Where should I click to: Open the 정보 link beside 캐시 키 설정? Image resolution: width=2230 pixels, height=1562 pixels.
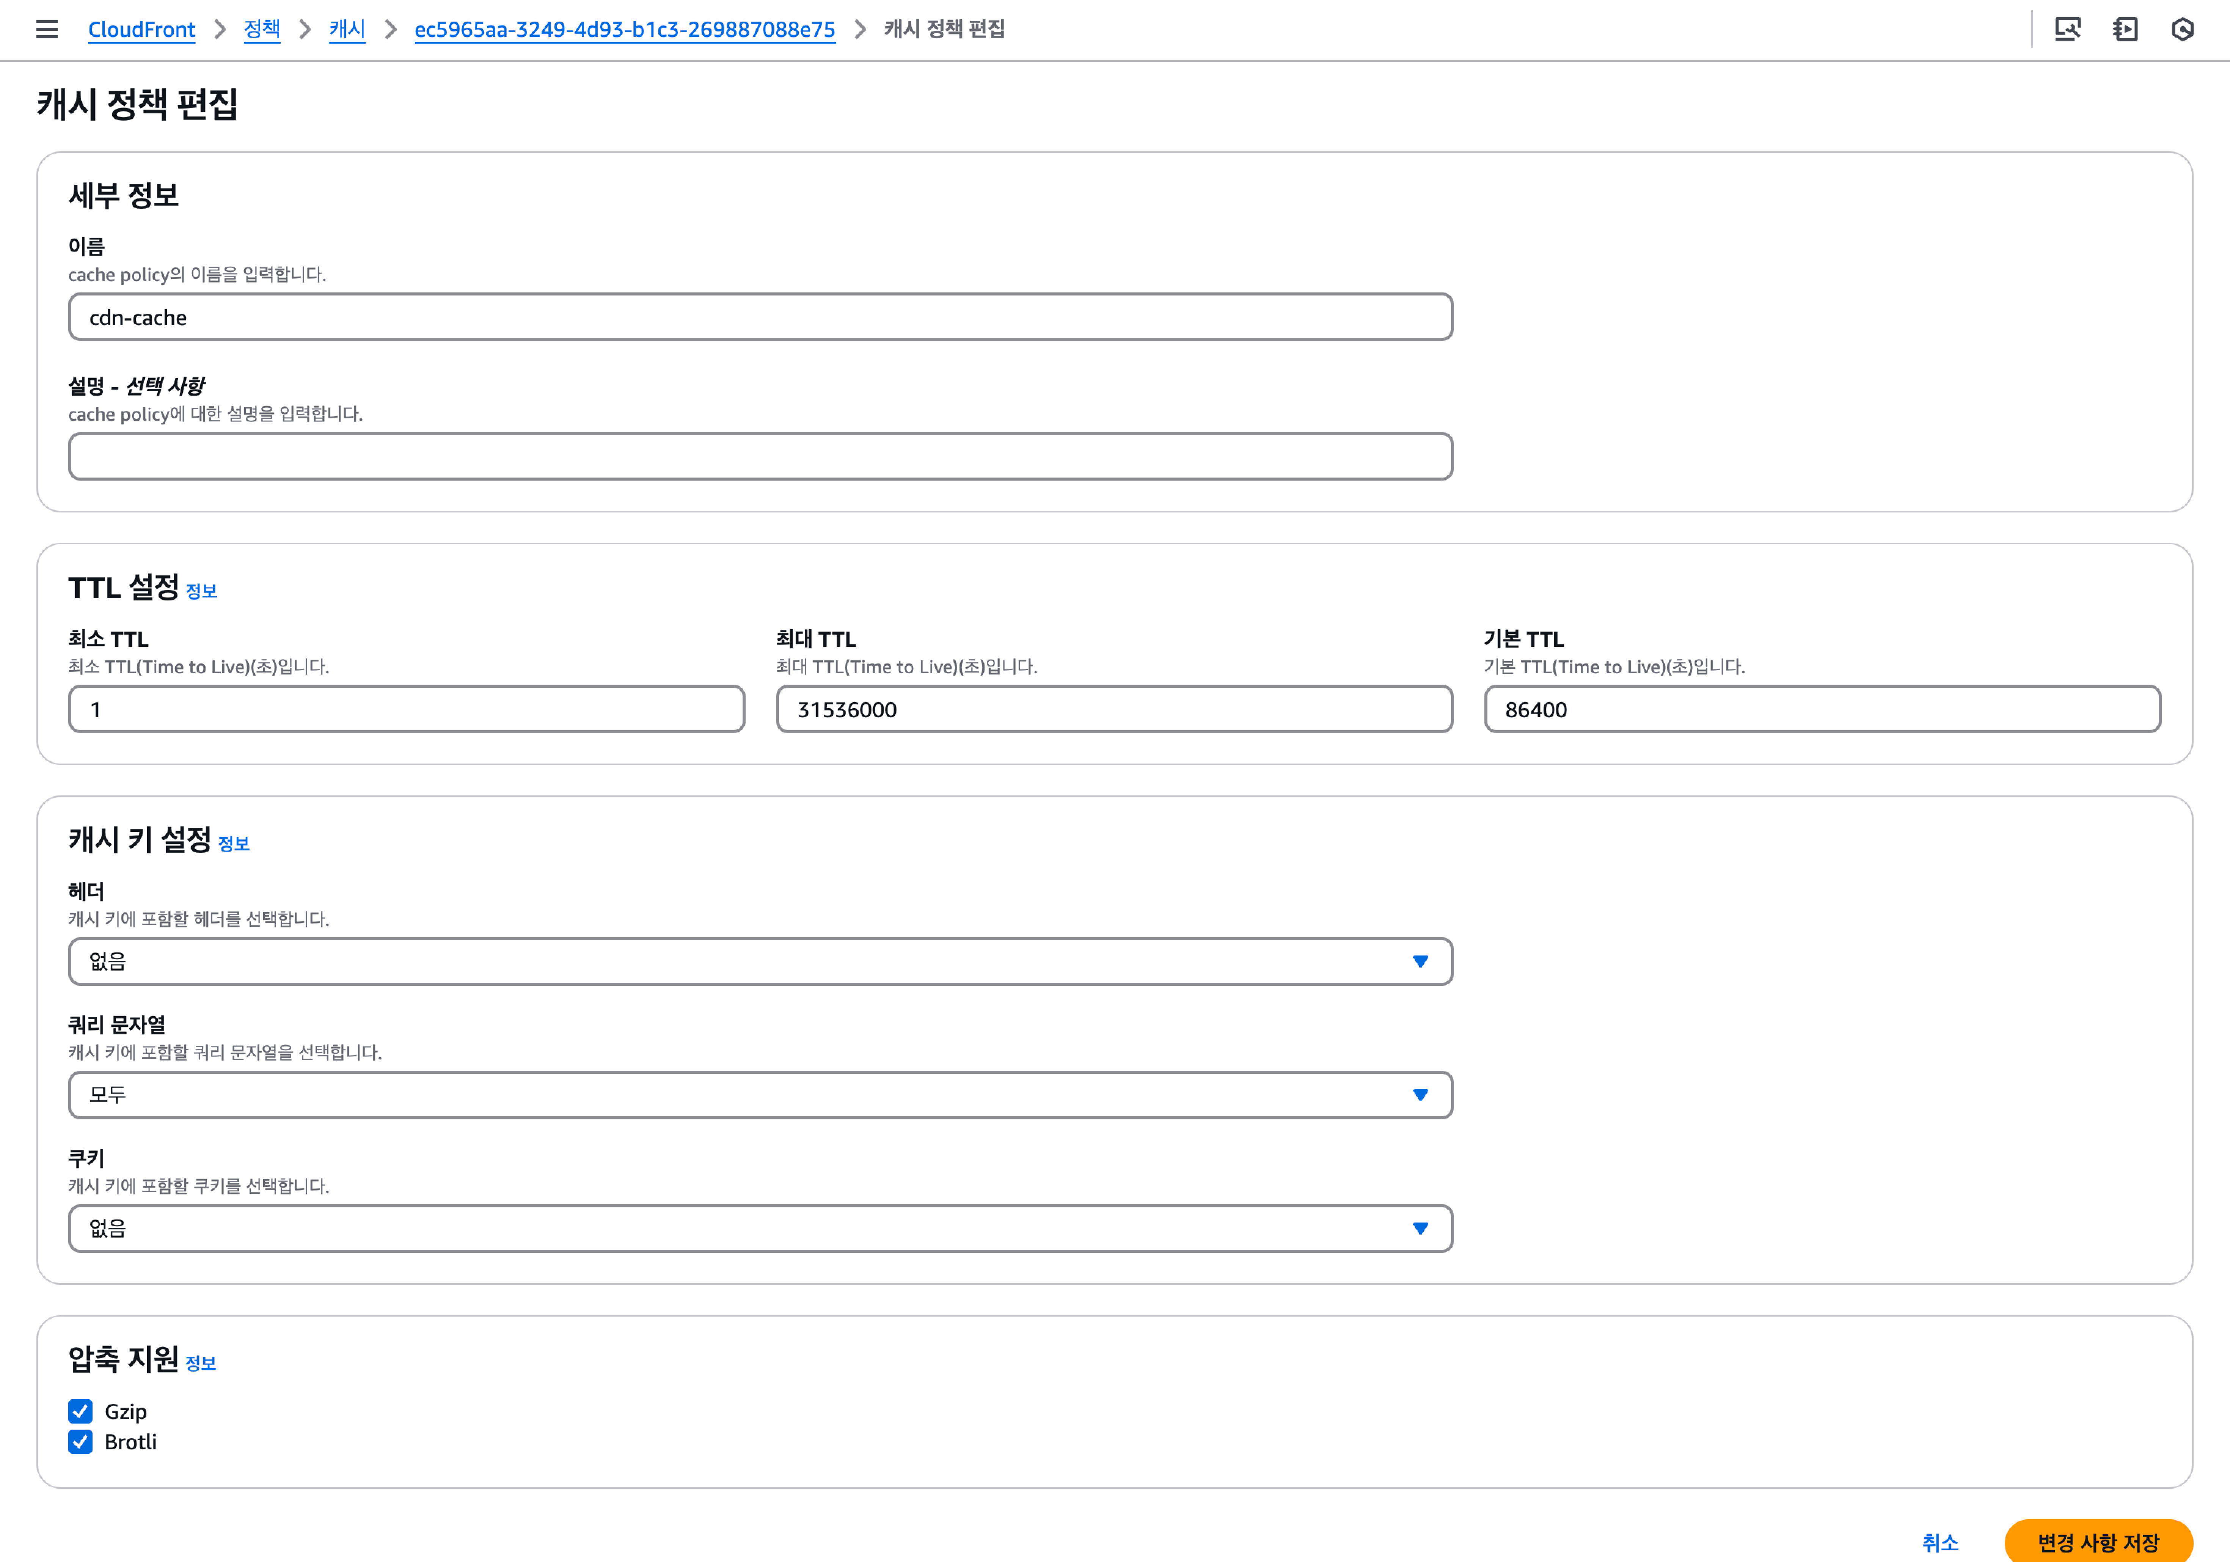point(233,843)
